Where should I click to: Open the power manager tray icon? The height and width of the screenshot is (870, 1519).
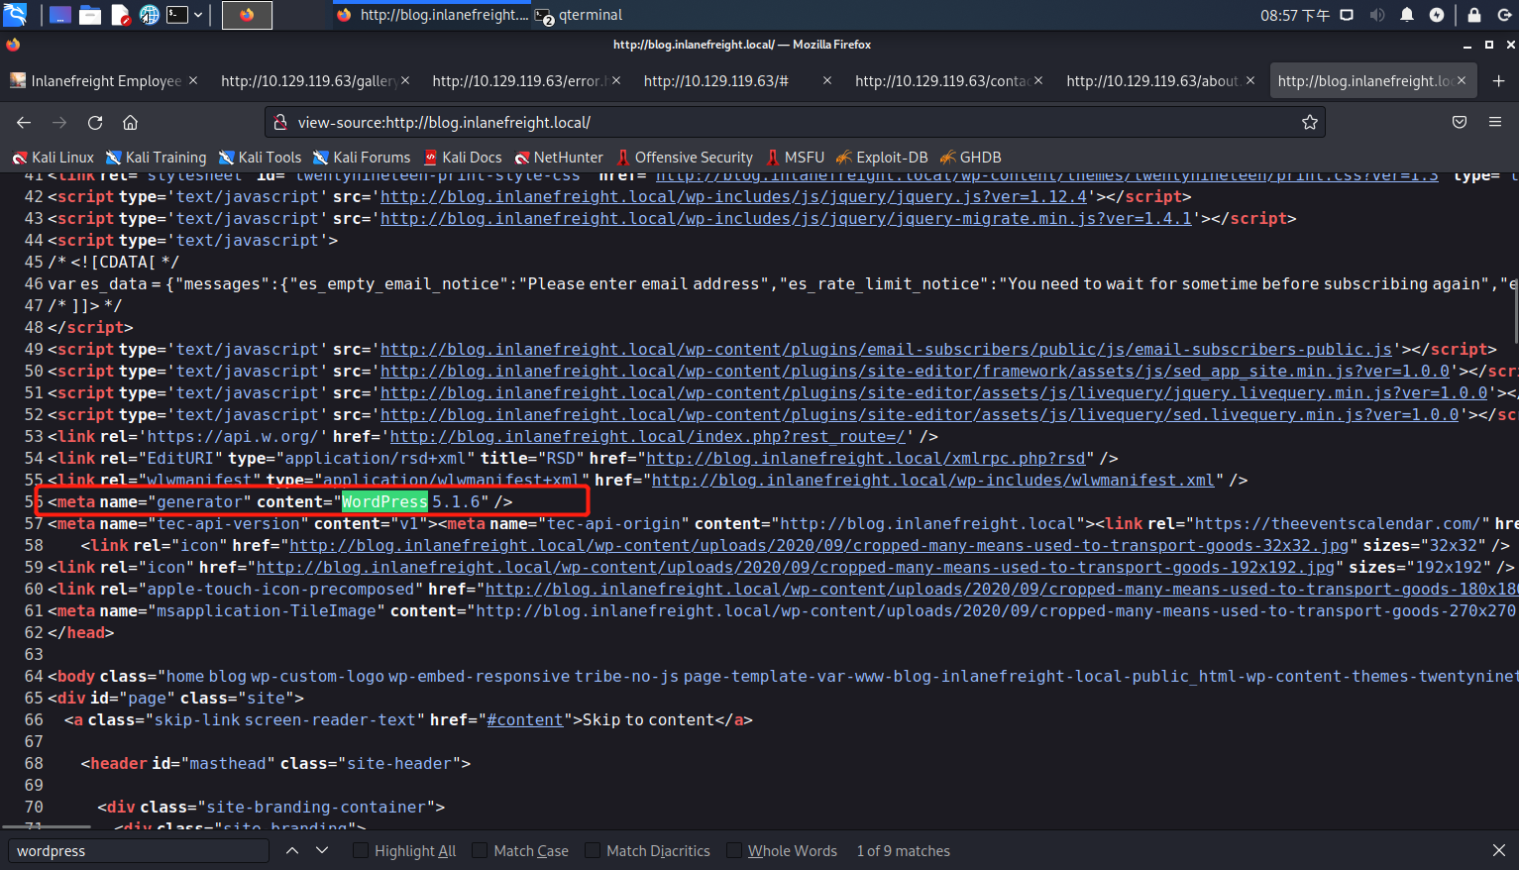click(x=1437, y=15)
